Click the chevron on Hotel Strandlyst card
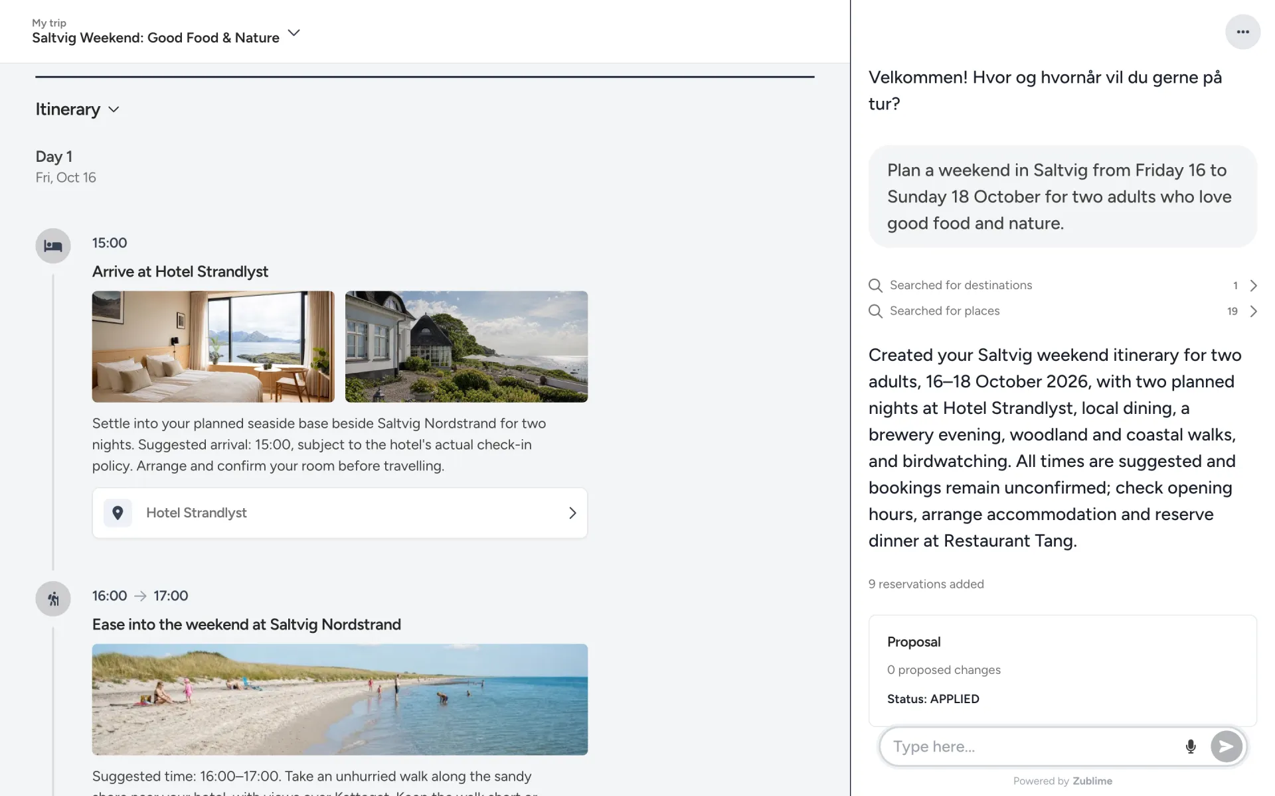 pyautogui.click(x=572, y=513)
